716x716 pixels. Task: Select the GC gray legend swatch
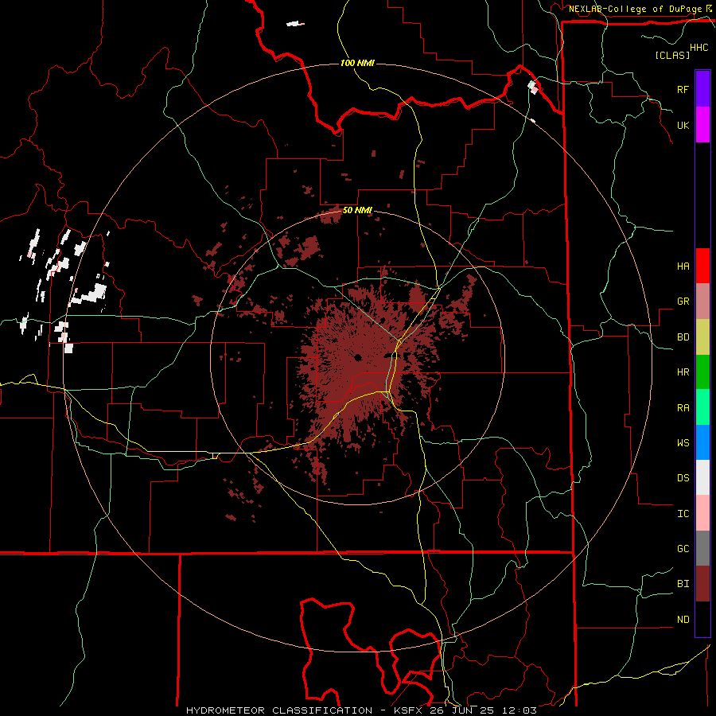(702, 548)
